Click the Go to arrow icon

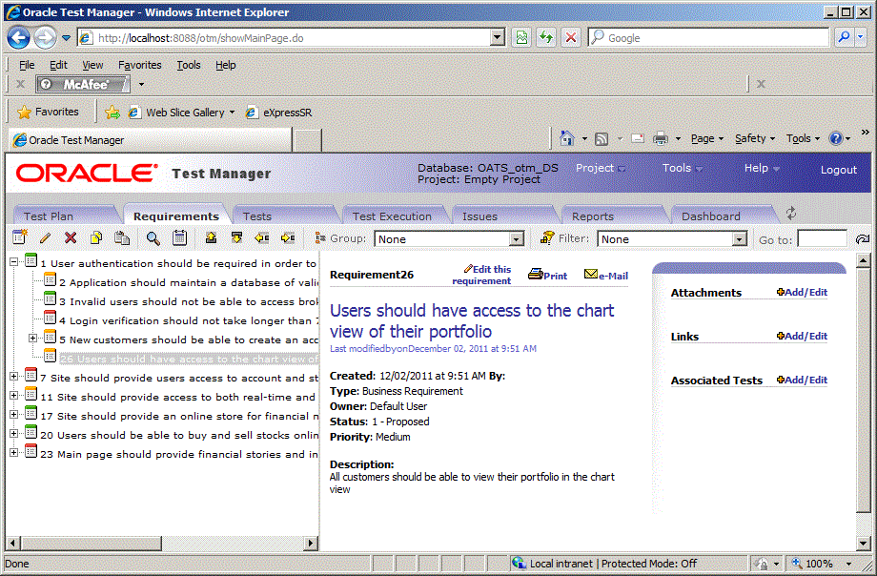pos(863,239)
